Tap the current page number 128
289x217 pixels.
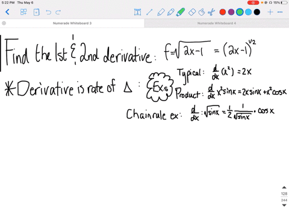(x=284, y=193)
